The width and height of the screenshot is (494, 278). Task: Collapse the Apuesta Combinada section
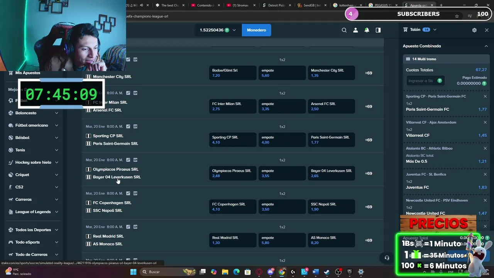pyautogui.click(x=486, y=46)
